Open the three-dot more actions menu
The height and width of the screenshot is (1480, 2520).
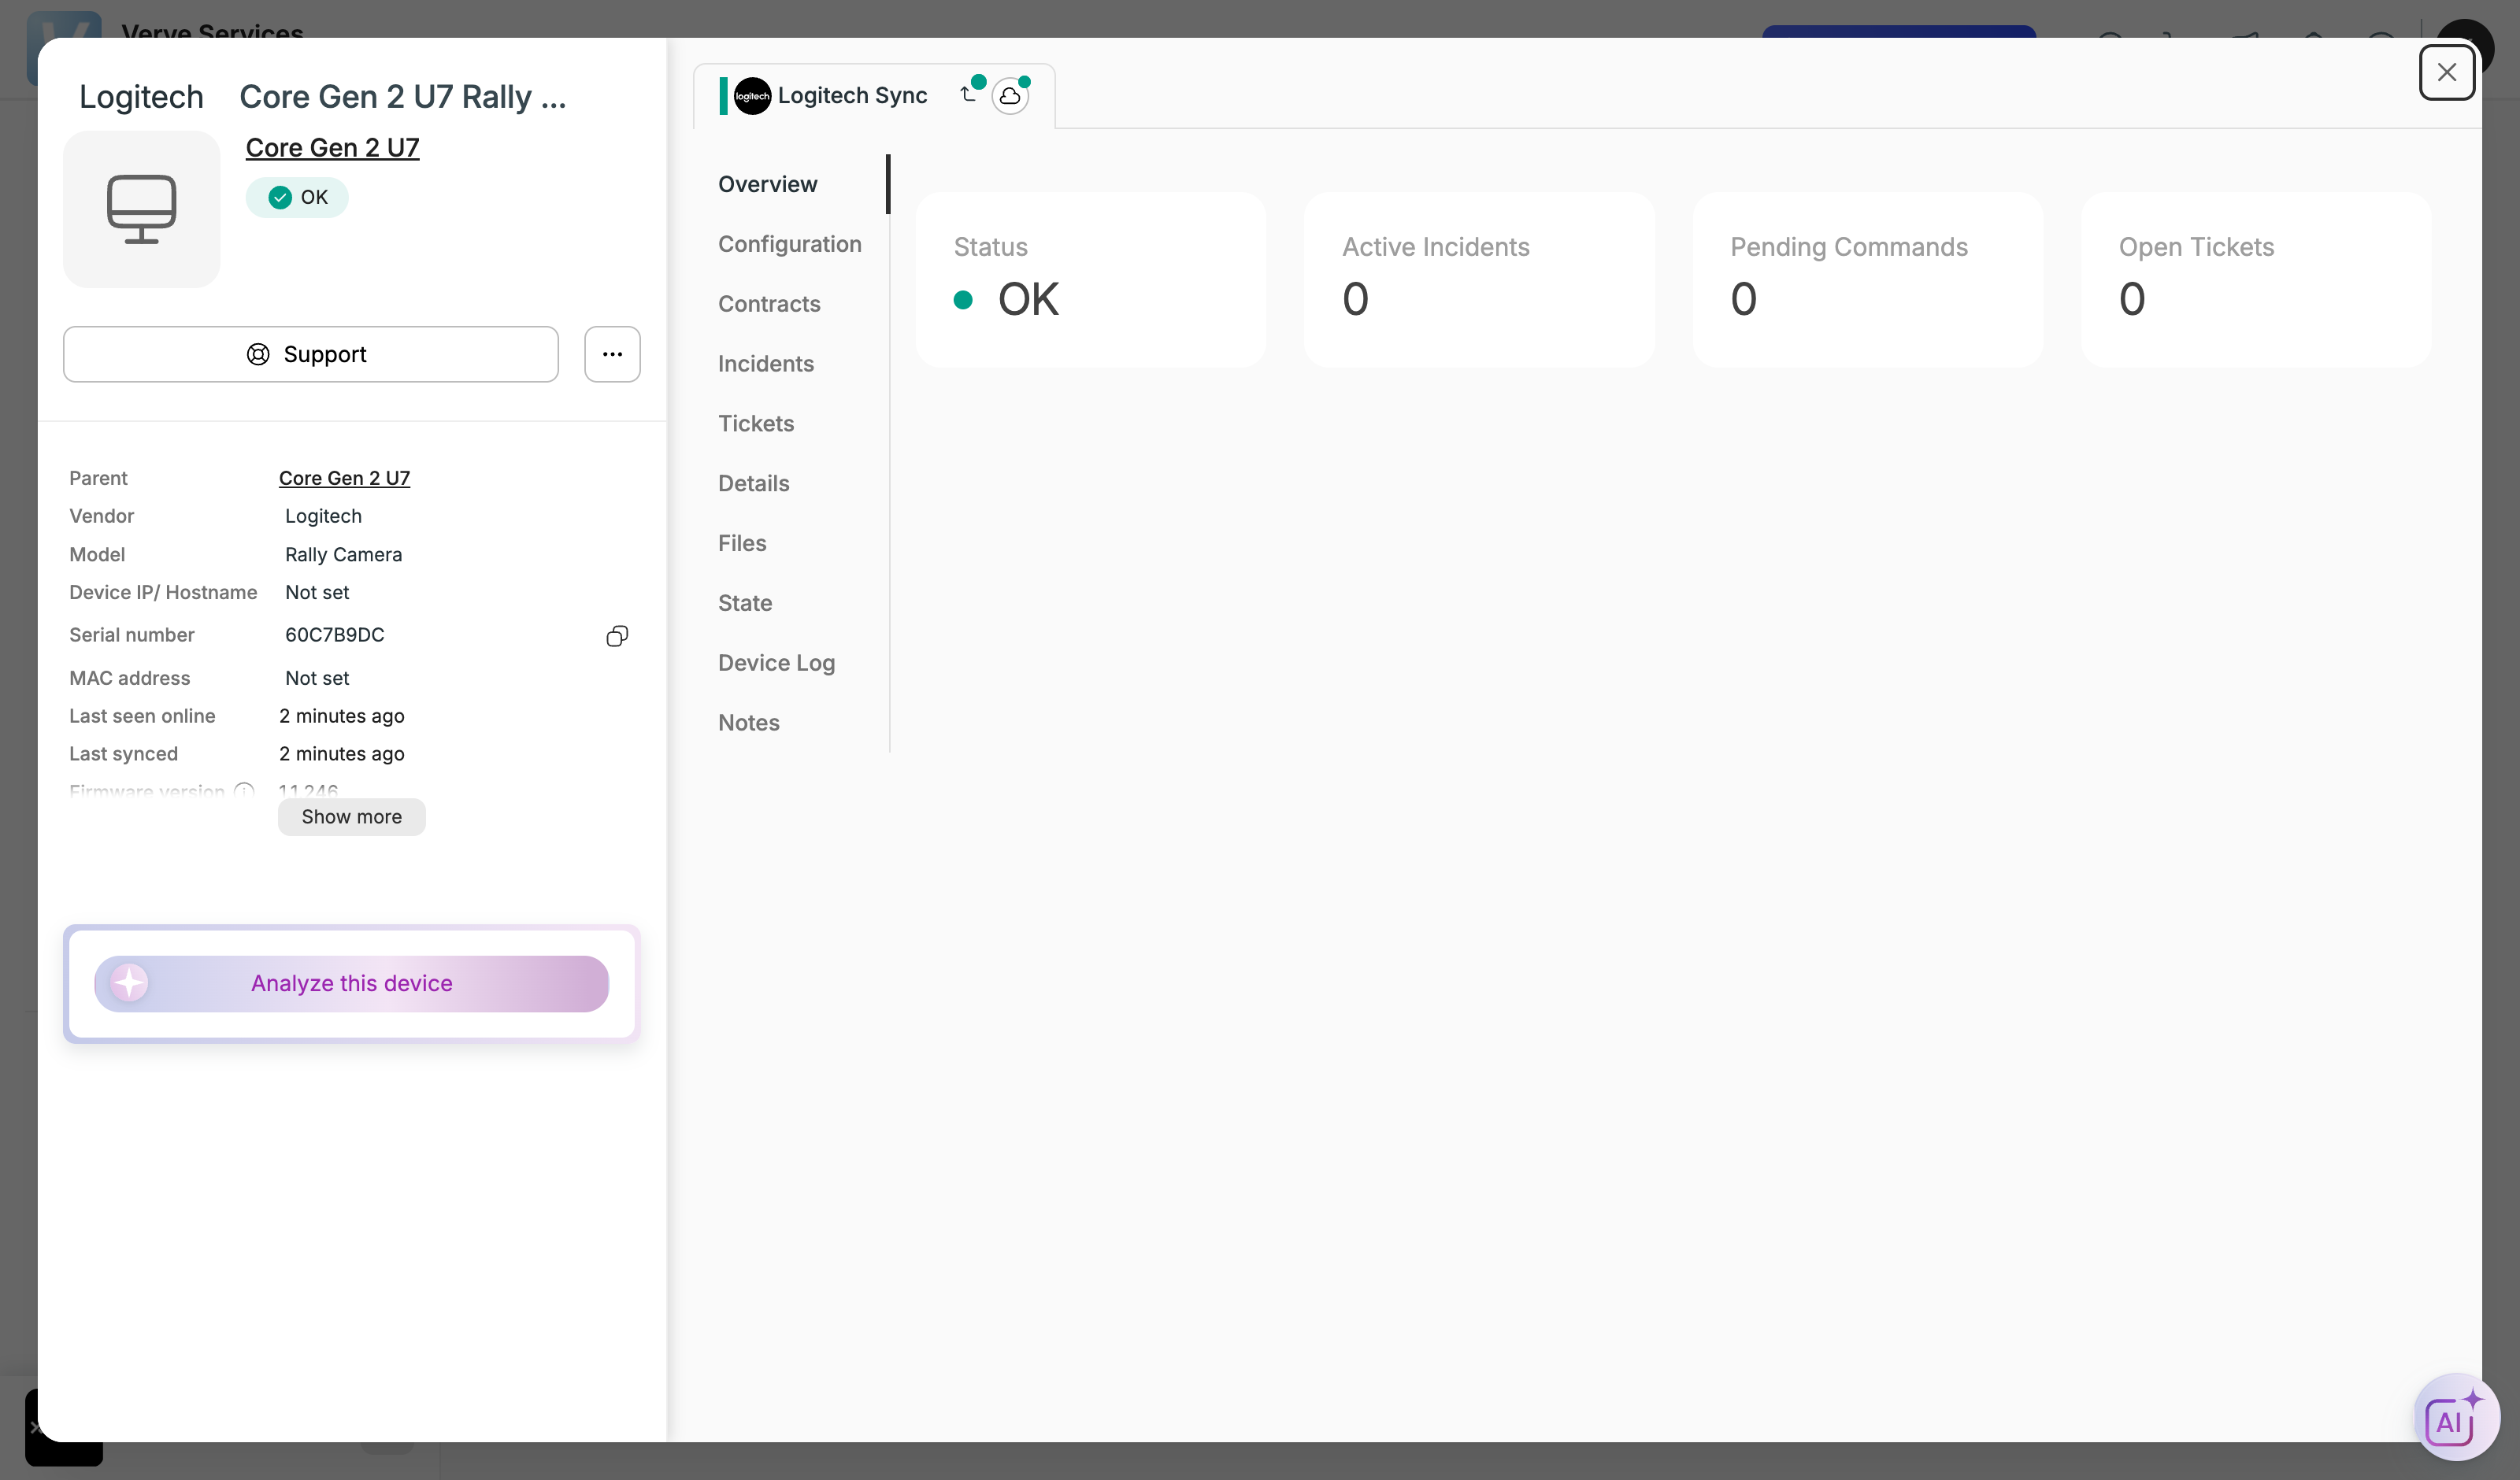(x=612, y=354)
